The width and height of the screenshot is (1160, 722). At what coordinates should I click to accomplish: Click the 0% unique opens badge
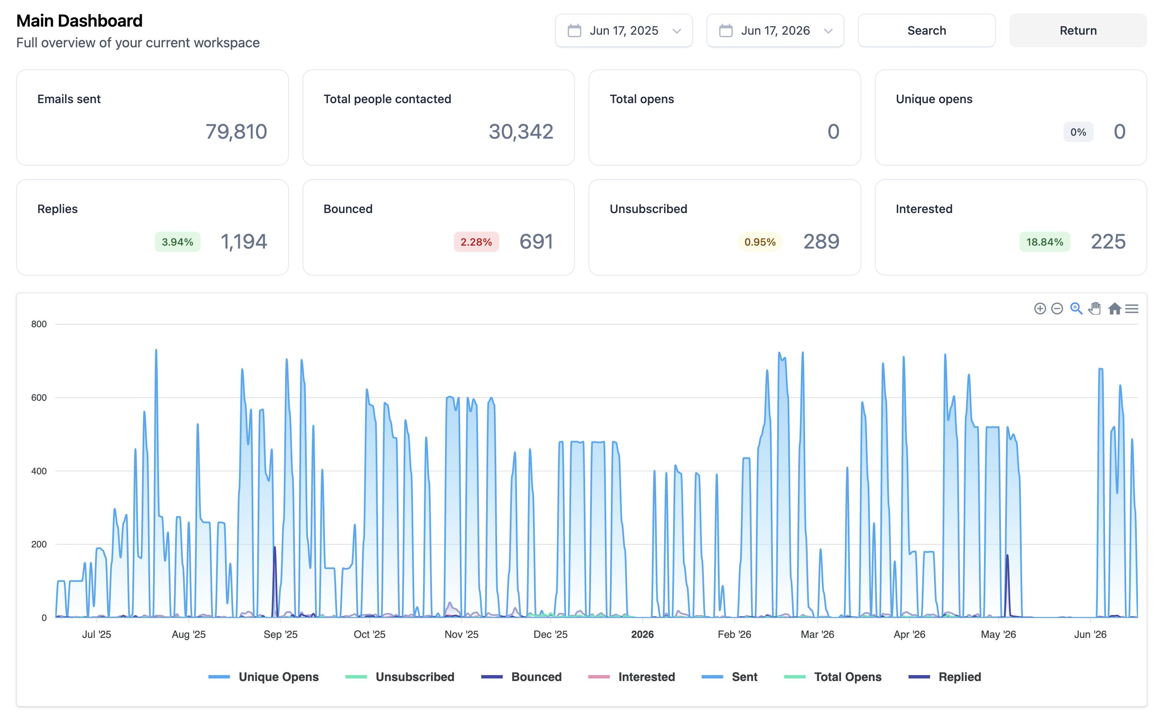tap(1078, 132)
